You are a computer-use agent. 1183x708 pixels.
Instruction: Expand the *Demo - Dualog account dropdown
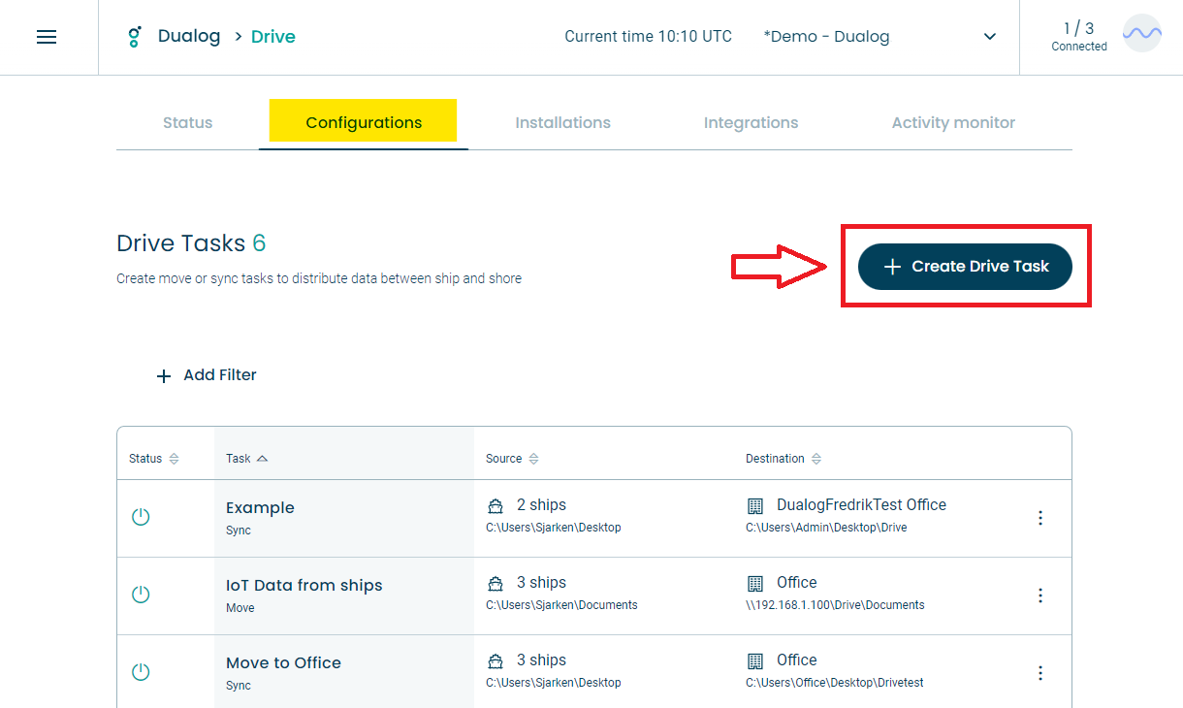(880, 37)
